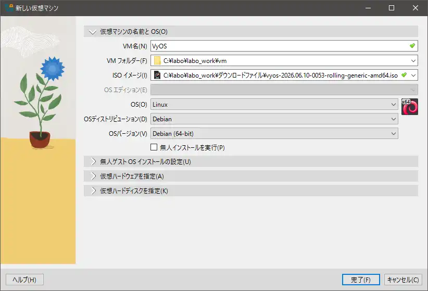
Task: Open the VM フォルダー dropdown
Action: click(x=413, y=60)
